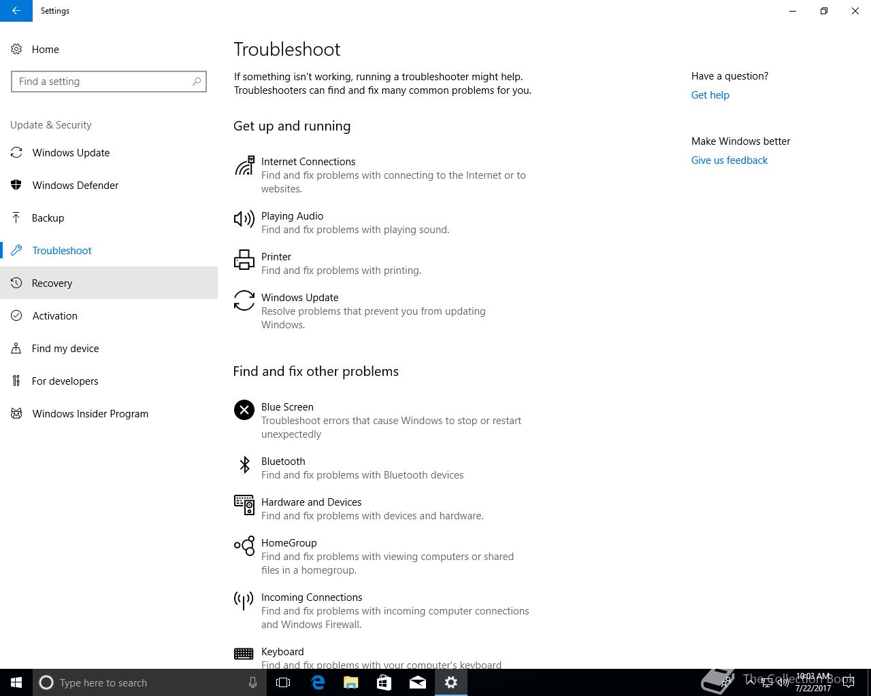Image resolution: width=871 pixels, height=696 pixels.
Task: Select Bluetooth troubleshooter title
Action: (283, 462)
